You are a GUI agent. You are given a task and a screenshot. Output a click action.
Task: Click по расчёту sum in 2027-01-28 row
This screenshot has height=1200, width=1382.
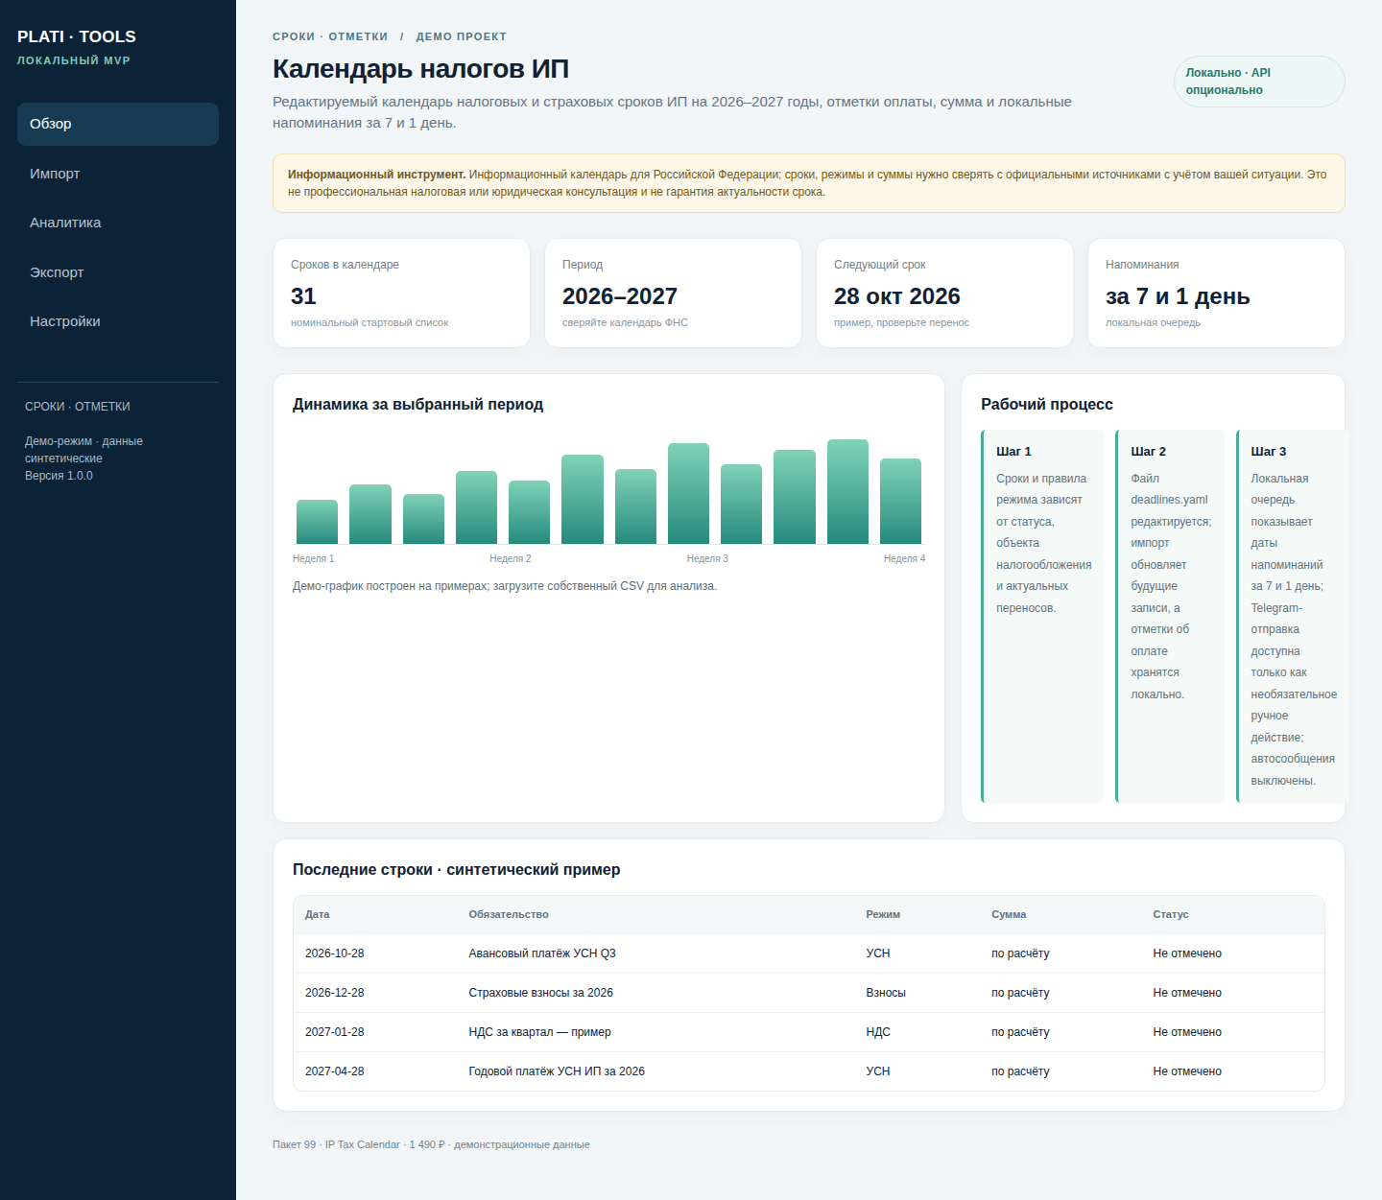click(x=1020, y=1032)
